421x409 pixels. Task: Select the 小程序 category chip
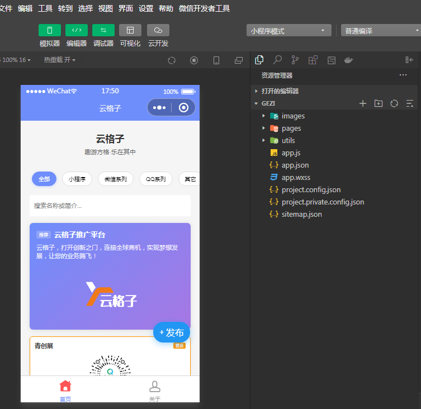tap(77, 179)
